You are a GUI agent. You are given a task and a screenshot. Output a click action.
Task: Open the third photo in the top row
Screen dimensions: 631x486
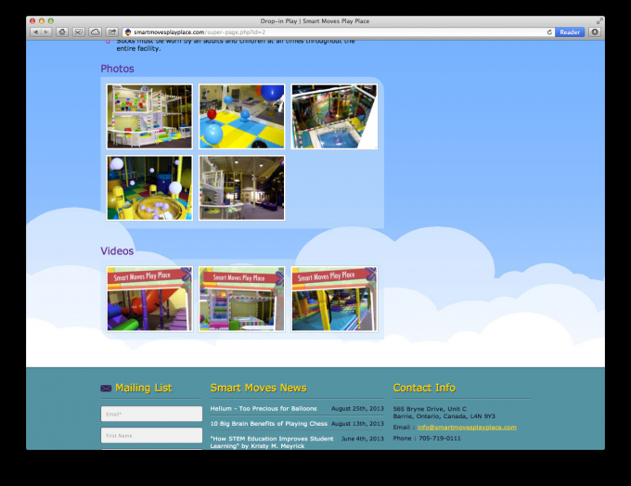[x=334, y=117]
